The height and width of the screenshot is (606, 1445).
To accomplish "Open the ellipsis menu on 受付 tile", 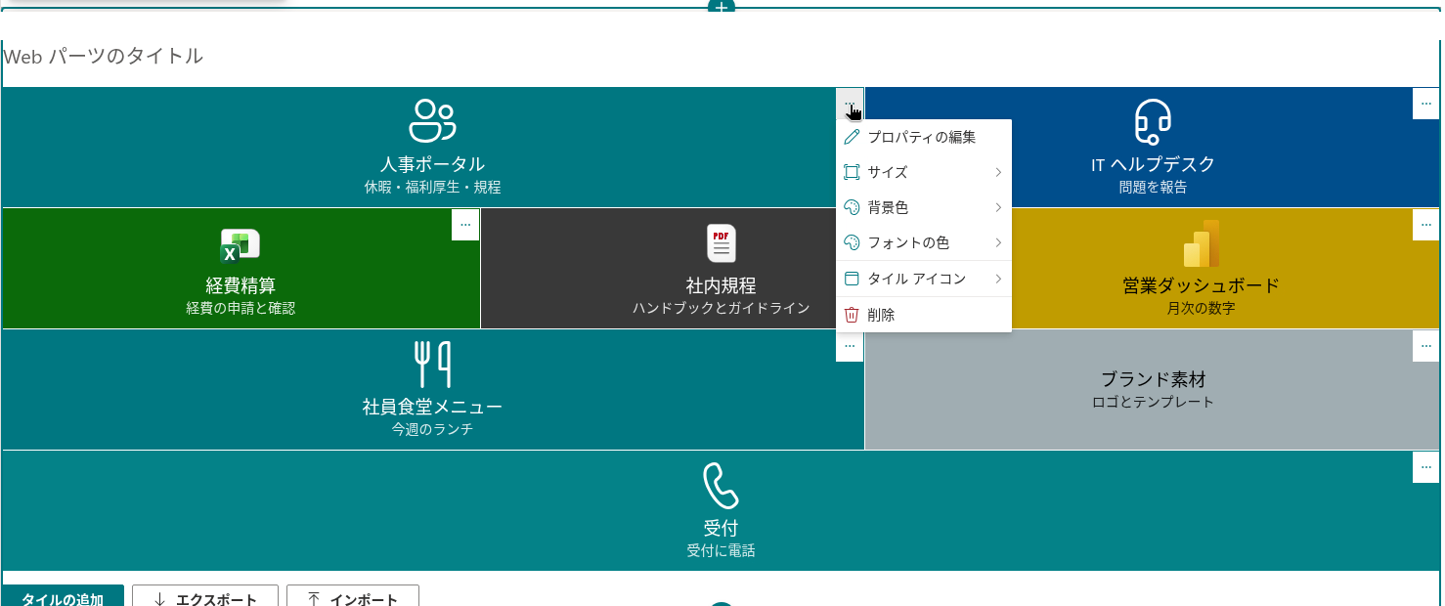I will pos(1426,467).
